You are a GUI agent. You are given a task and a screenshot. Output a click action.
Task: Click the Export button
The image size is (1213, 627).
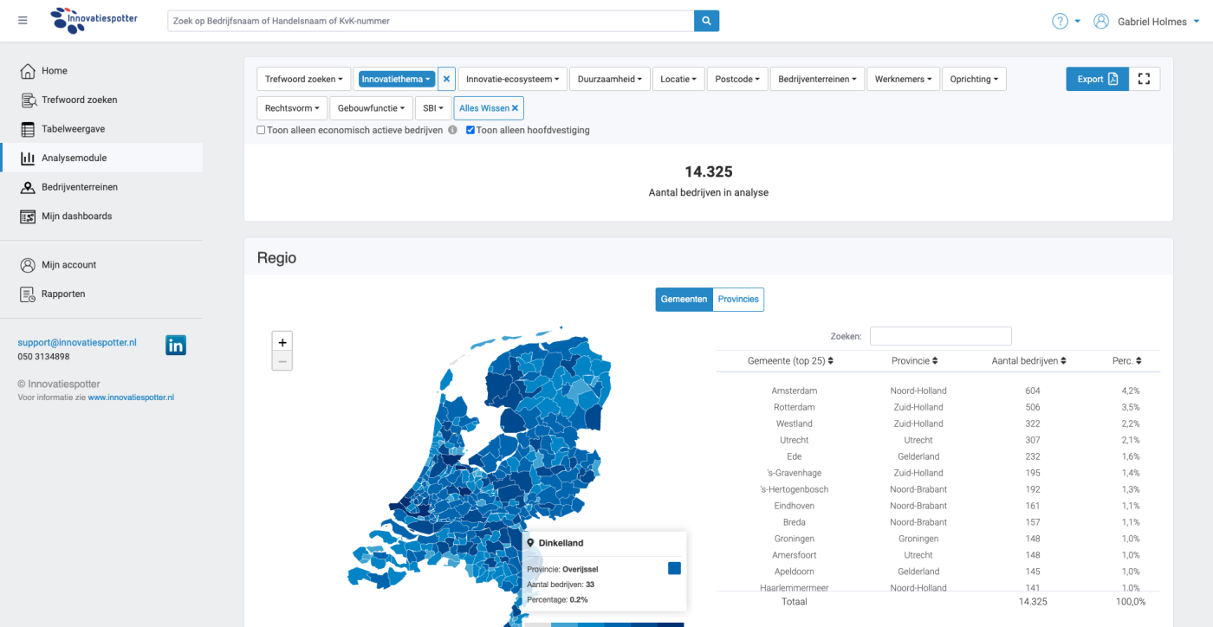pyautogui.click(x=1097, y=79)
